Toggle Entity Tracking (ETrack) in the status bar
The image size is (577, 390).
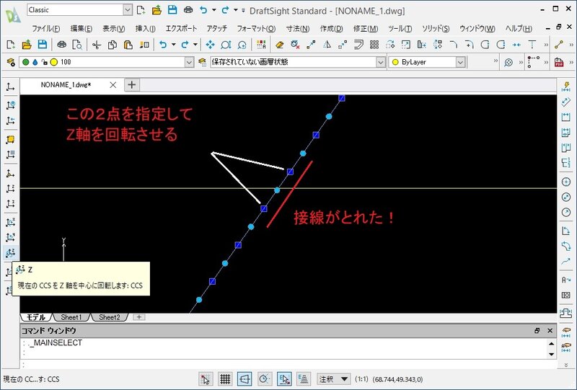click(x=304, y=378)
